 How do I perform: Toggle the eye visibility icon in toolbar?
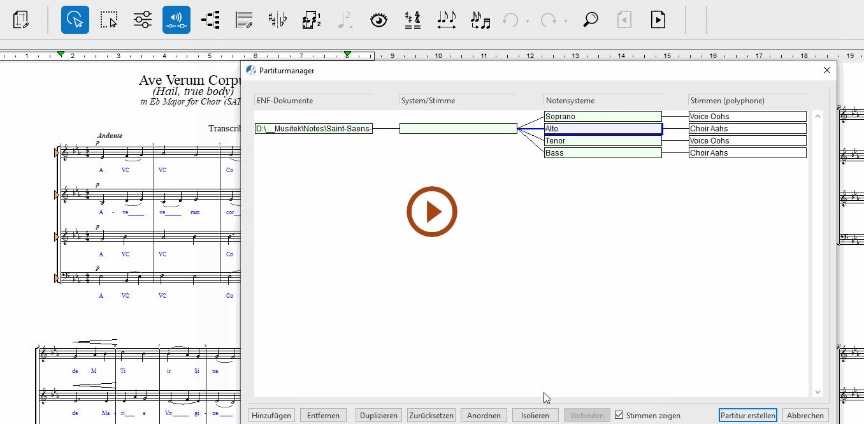click(x=379, y=20)
